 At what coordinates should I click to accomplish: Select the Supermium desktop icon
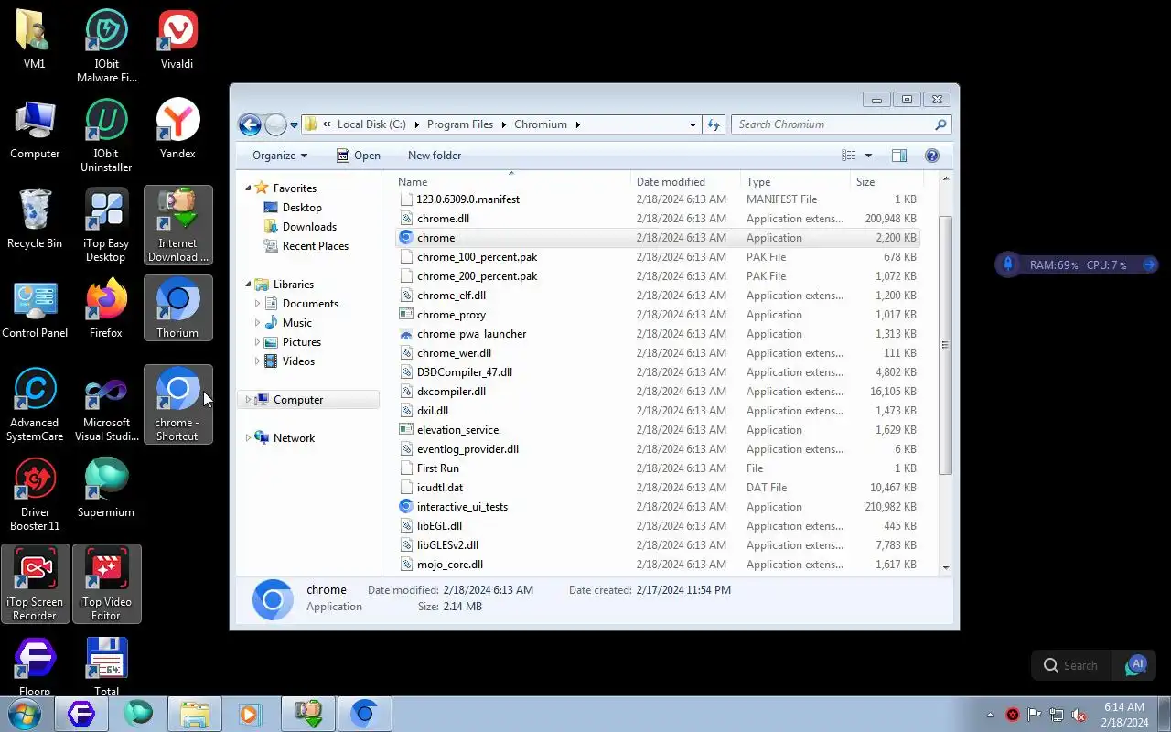click(106, 488)
